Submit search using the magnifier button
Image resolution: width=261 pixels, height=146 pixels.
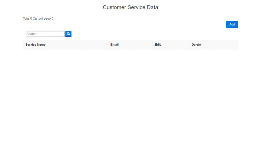[68, 34]
